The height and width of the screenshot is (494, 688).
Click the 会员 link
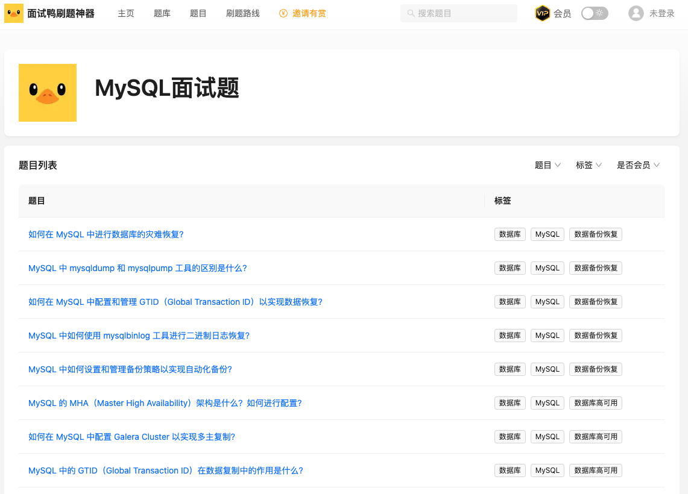pos(562,14)
